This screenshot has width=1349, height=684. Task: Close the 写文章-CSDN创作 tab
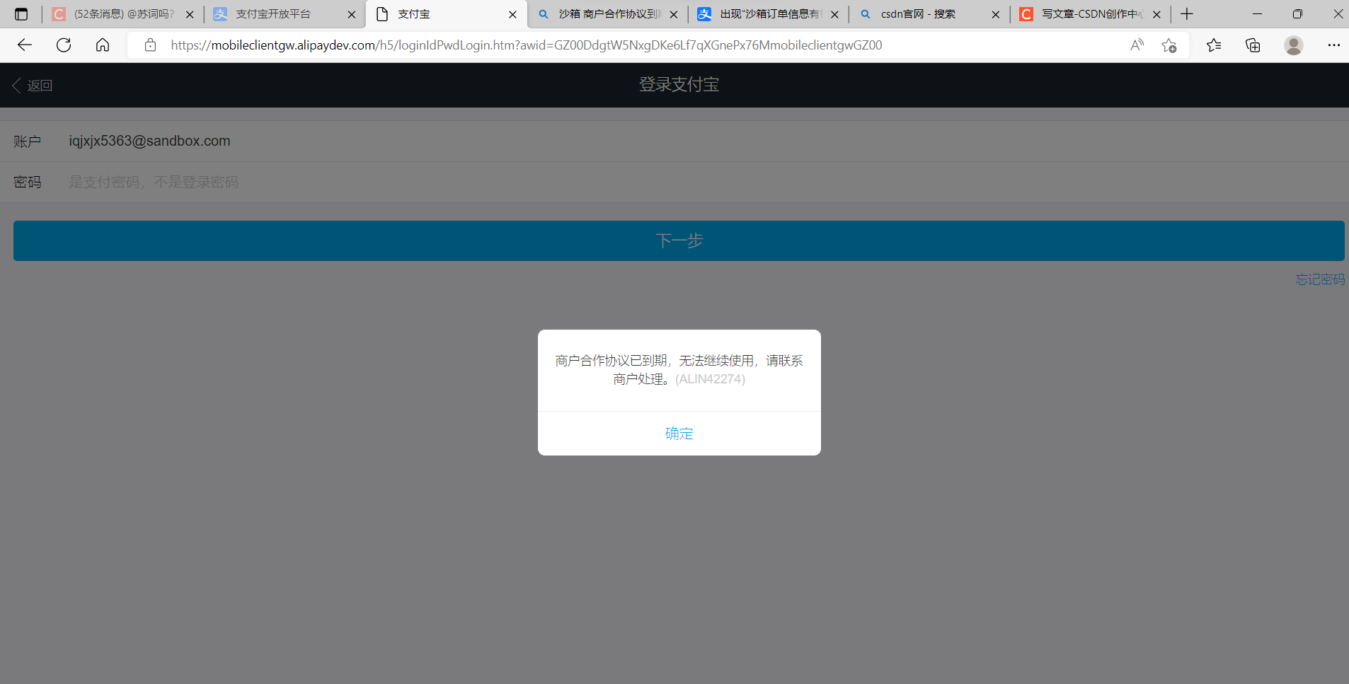click(1157, 13)
